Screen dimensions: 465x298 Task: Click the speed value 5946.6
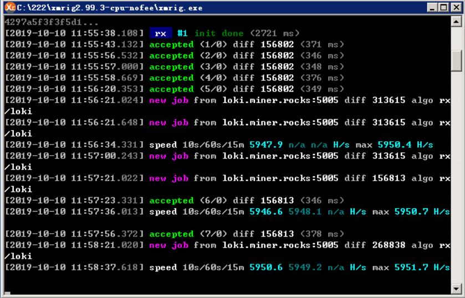(266, 212)
